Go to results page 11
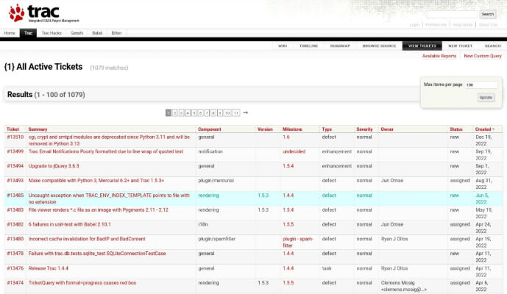This screenshot has width=507, height=294. 236,112
